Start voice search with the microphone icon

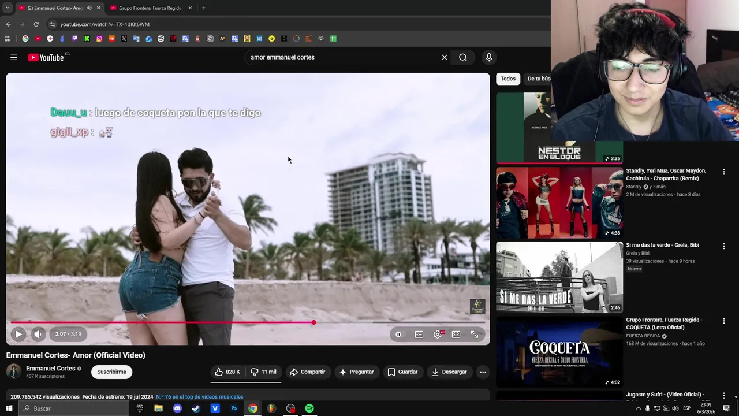pyautogui.click(x=489, y=57)
